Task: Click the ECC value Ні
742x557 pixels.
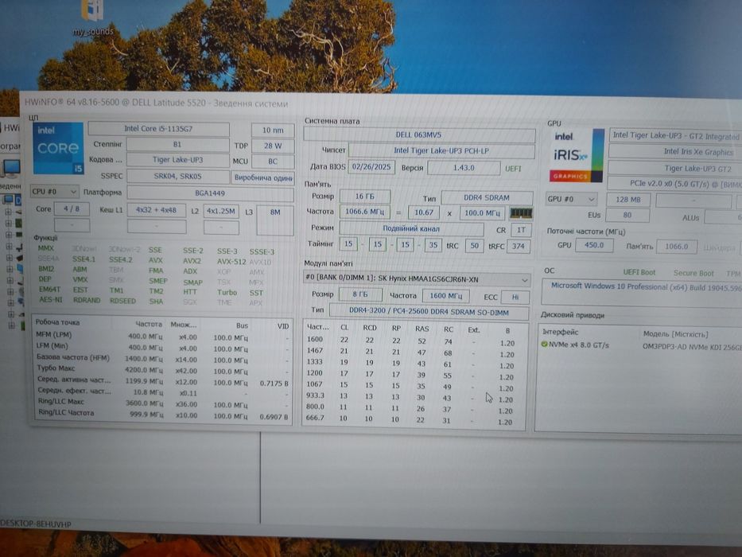Action: (515, 297)
